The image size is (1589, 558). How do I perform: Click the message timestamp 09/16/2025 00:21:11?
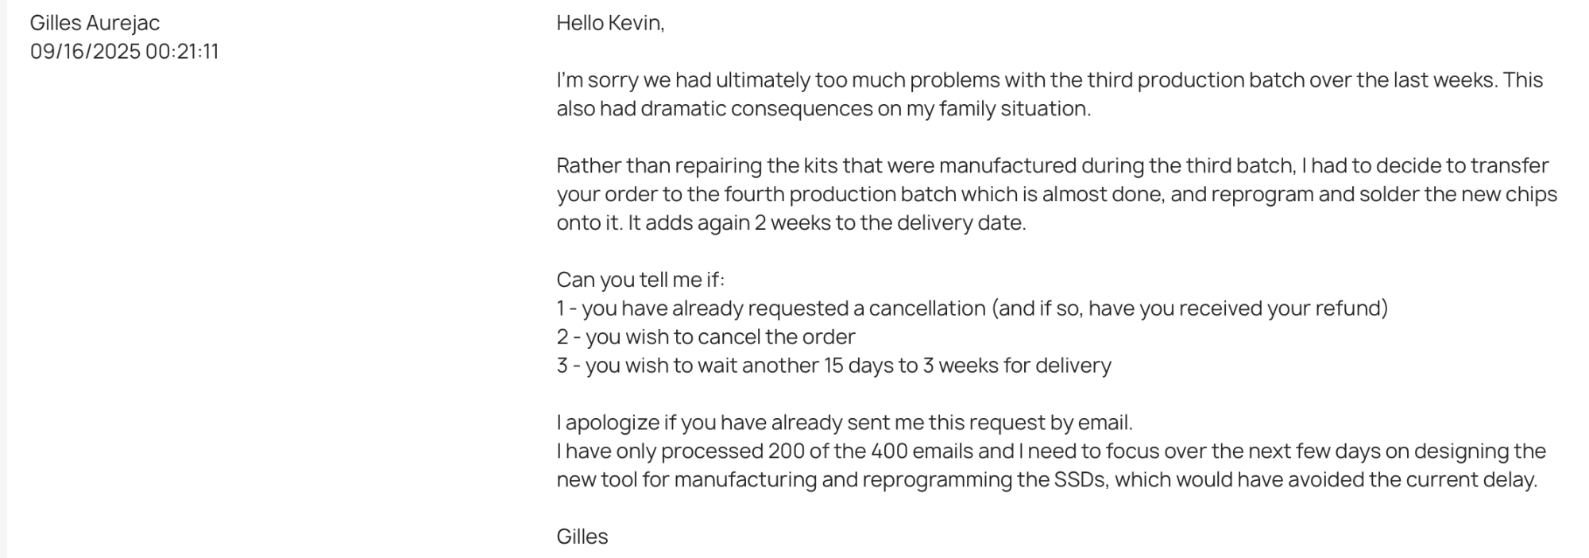tap(124, 52)
